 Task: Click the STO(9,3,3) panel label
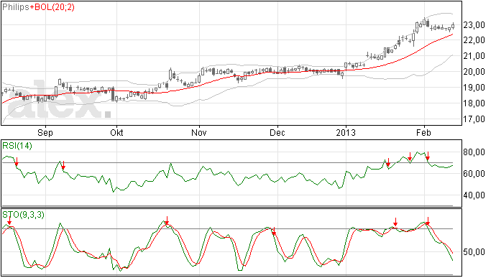(23, 215)
